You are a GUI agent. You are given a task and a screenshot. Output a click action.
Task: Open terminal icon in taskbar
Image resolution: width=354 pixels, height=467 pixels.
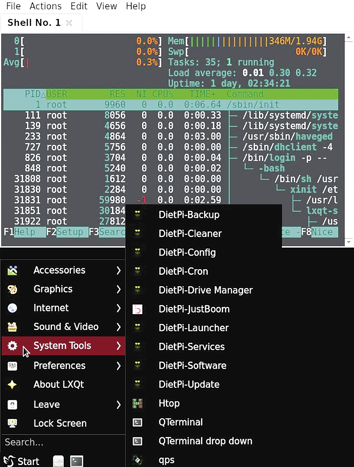[x=77, y=461]
